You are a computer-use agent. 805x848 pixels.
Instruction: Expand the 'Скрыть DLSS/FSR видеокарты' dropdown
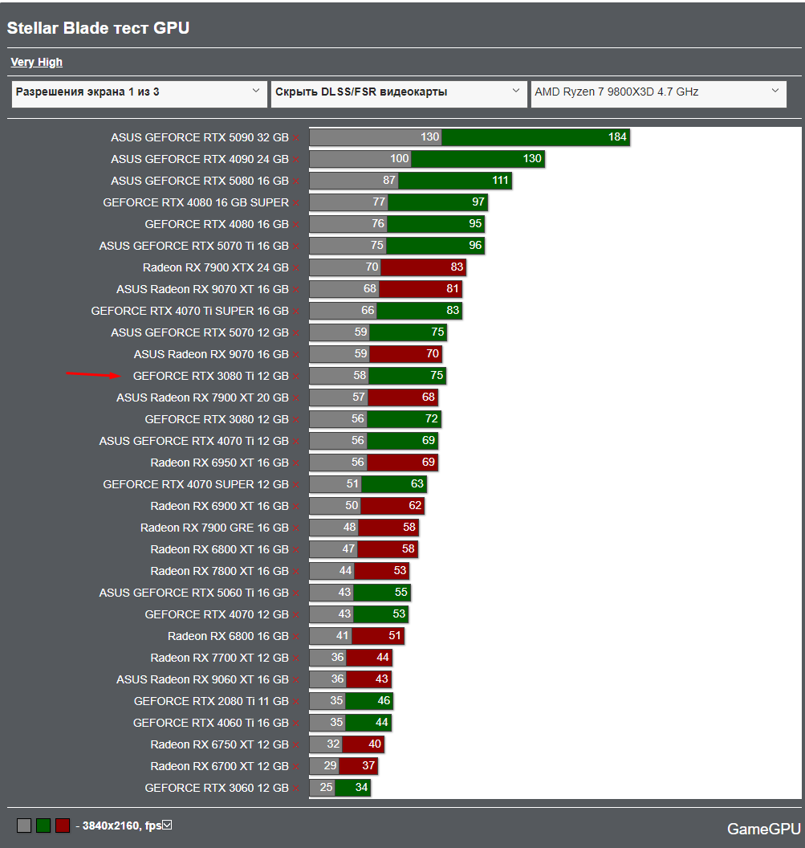point(399,94)
